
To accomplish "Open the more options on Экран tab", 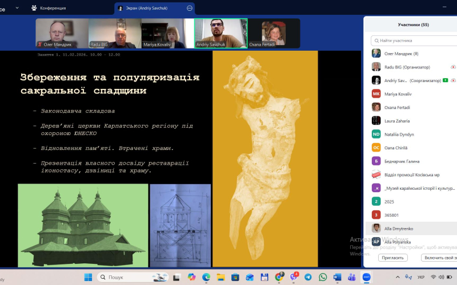I will click(190, 8).
